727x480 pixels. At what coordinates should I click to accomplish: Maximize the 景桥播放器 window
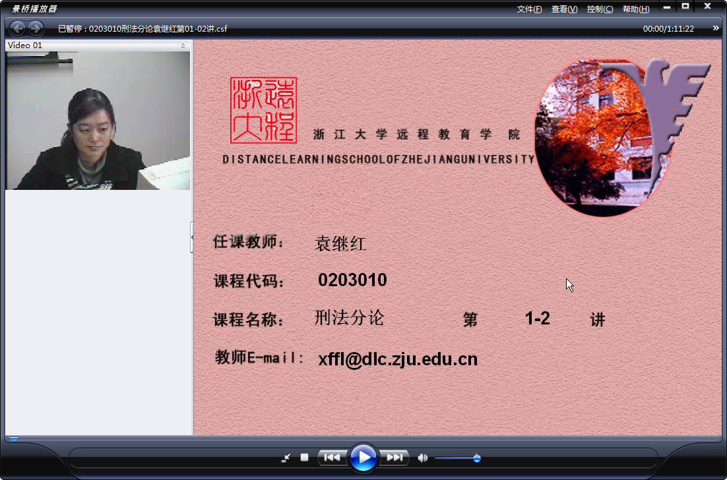tap(685, 7)
